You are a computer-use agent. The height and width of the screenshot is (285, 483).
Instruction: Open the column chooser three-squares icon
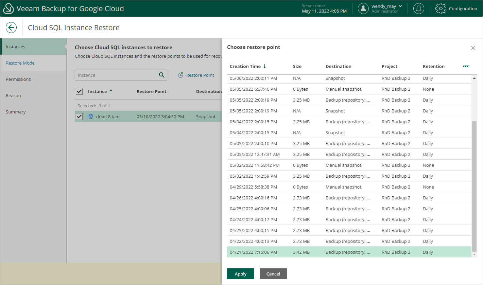pyautogui.click(x=466, y=66)
